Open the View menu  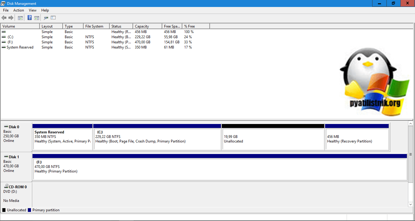pyautogui.click(x=33, y=10)
